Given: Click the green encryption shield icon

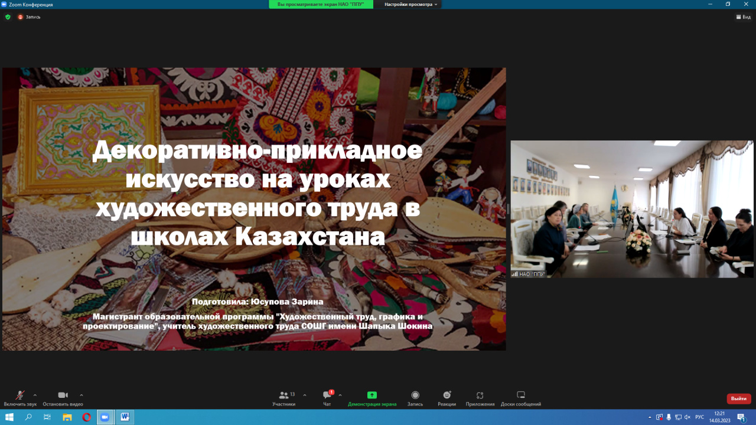Looking at the screenshot, I should 8,17.
